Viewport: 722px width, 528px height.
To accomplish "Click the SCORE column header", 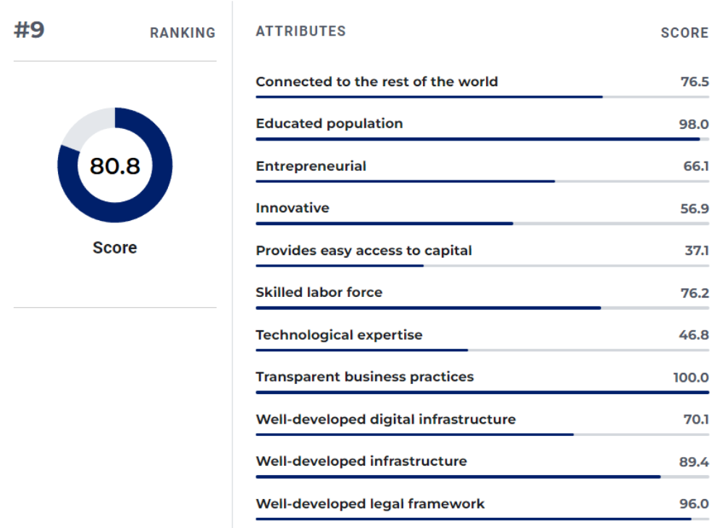I will [x=684, y=33].
